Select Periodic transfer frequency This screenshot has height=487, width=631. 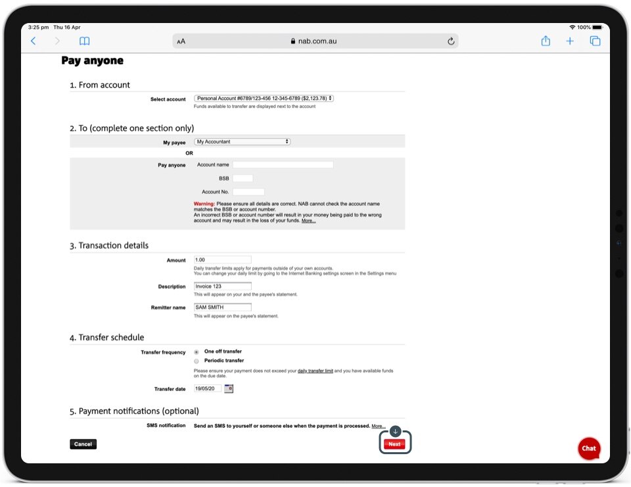click(197, 361)
